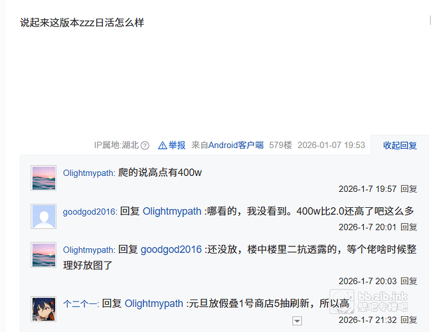
Task: Click the report warning triangle icon
Action: click(x=163, y=145)
